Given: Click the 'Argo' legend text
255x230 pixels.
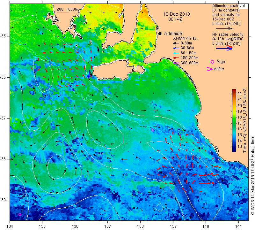Looking at the screenshot, I should 221,62.
